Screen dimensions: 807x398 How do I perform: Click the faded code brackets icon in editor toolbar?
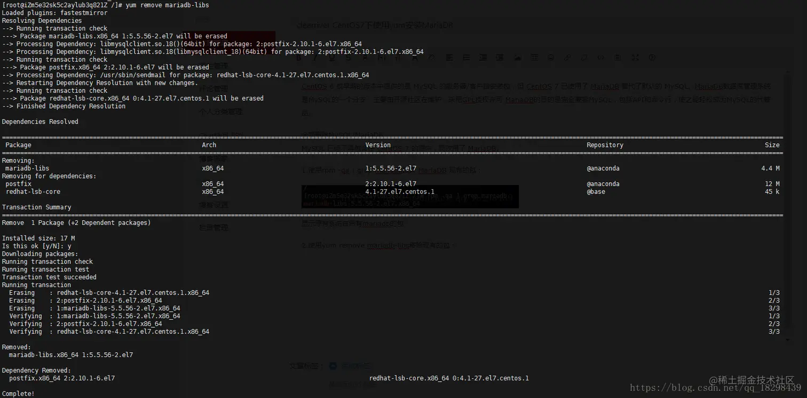pyautogui.click(x=601, y=58)
